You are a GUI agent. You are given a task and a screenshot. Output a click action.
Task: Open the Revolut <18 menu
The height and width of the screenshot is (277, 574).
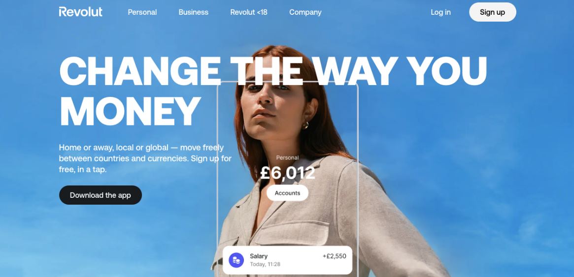pos(248,12)
